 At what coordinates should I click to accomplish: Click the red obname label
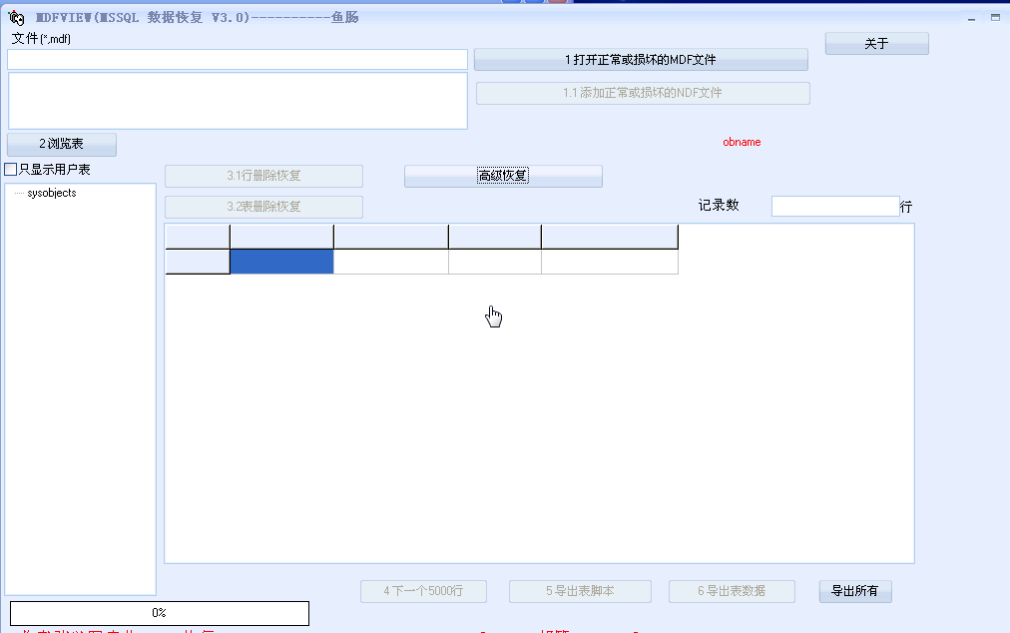742,142
